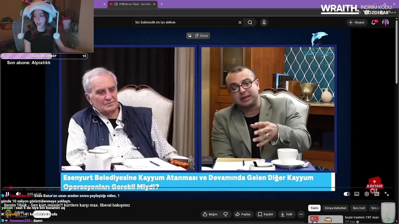399x224 pixels.
Task: Open the Oluştur create menu
Action: tap(357, 22)
